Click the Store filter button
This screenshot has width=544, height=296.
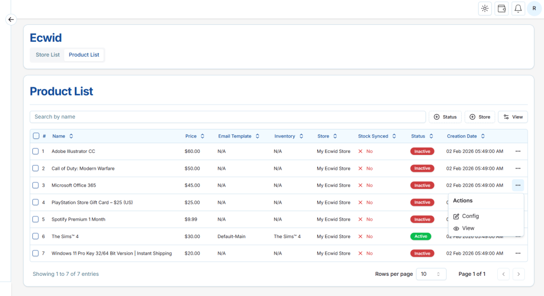coord(480,117)
